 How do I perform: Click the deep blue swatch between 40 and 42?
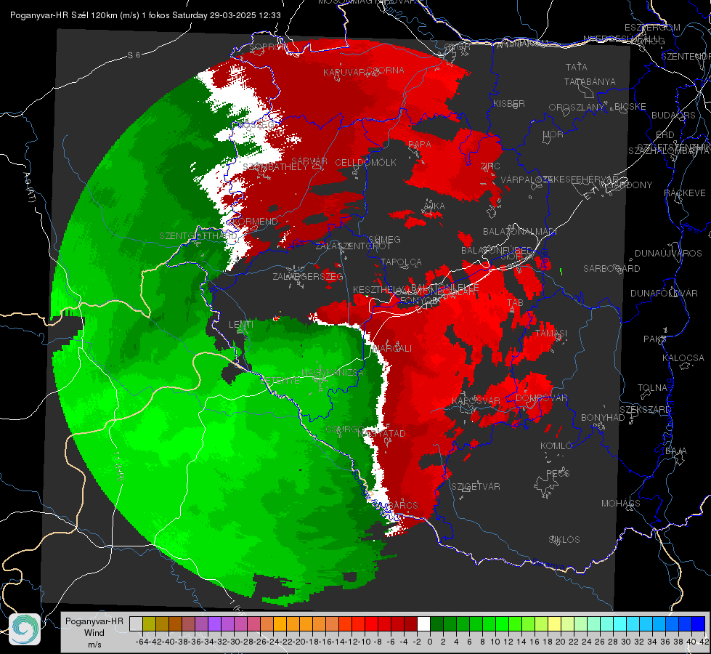point(699,623)
